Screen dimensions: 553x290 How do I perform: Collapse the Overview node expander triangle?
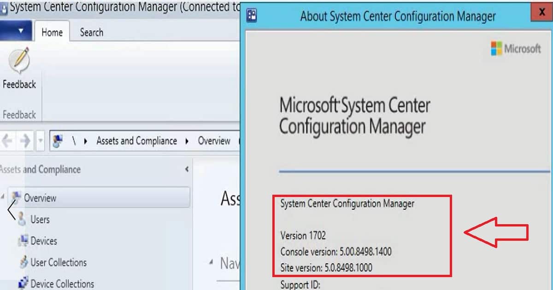[x=3, y=197]
